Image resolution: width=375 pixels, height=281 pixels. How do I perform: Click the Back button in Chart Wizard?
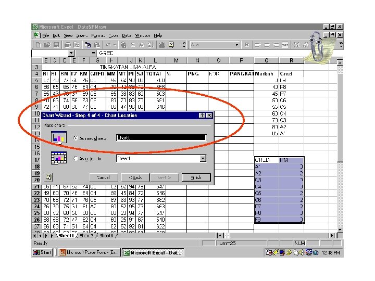pos(135,177)
